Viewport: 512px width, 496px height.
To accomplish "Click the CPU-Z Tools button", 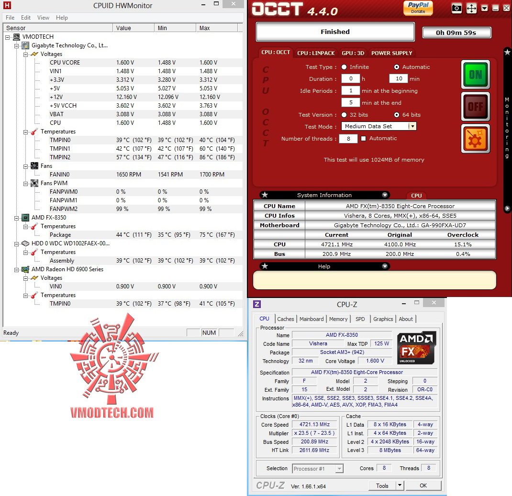I will point(382,485).
